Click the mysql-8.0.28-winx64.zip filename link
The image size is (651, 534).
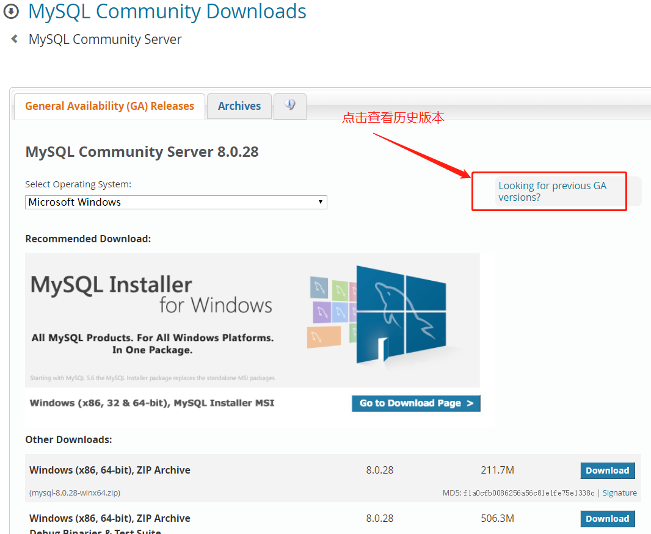75,492
